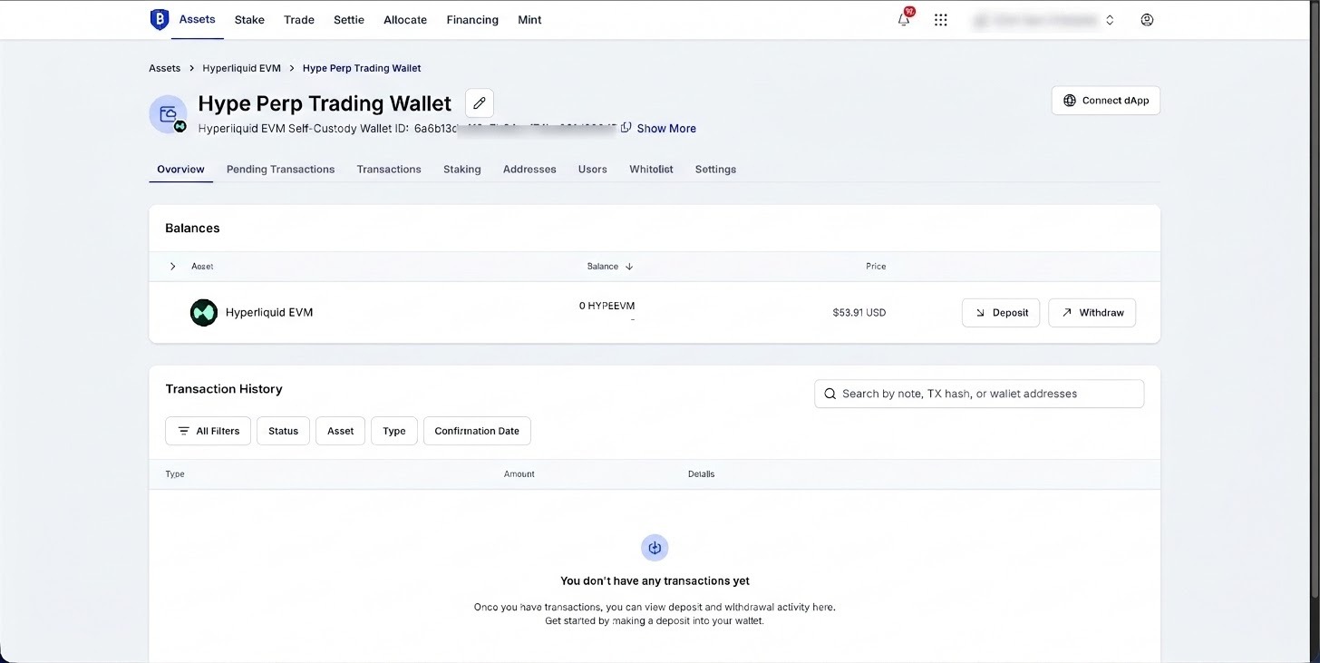Open the Asset filter dropdown
This screenshot has width=1320, height=663.
pos(340,431)
